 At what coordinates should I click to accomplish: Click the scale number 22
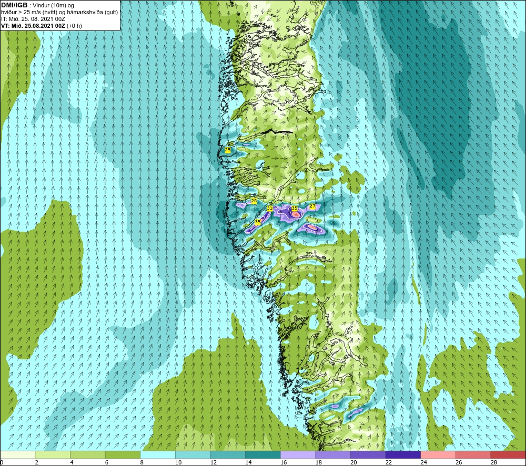point(389,463)
